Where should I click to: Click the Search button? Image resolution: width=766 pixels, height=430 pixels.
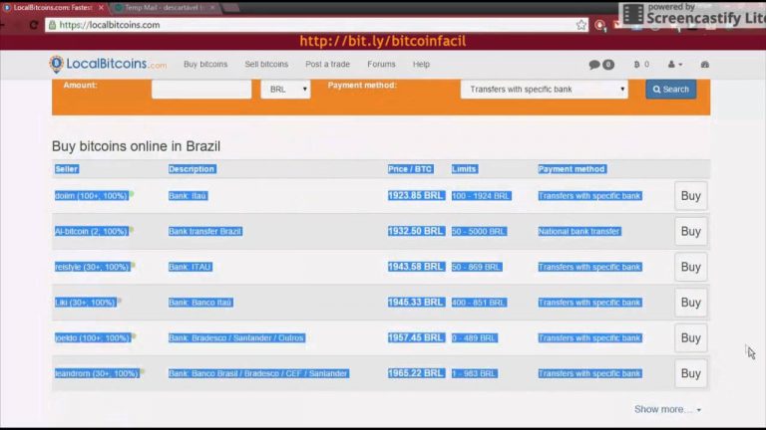tap(671, 90)
